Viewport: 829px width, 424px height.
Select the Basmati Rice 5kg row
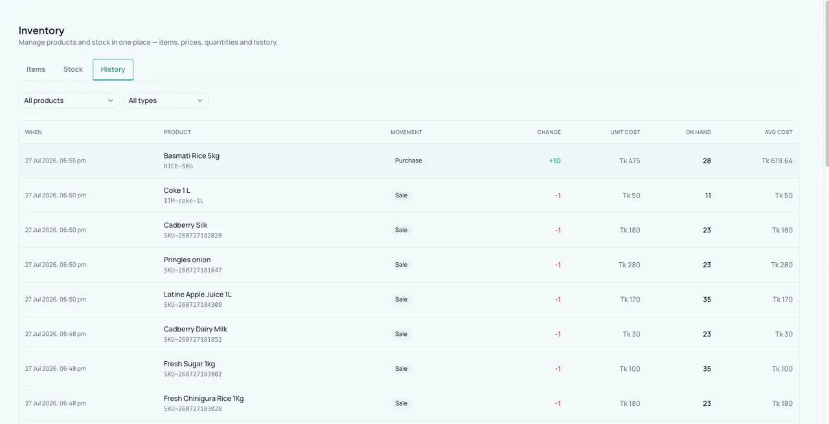pyautogui.click(x=409, y=161)
